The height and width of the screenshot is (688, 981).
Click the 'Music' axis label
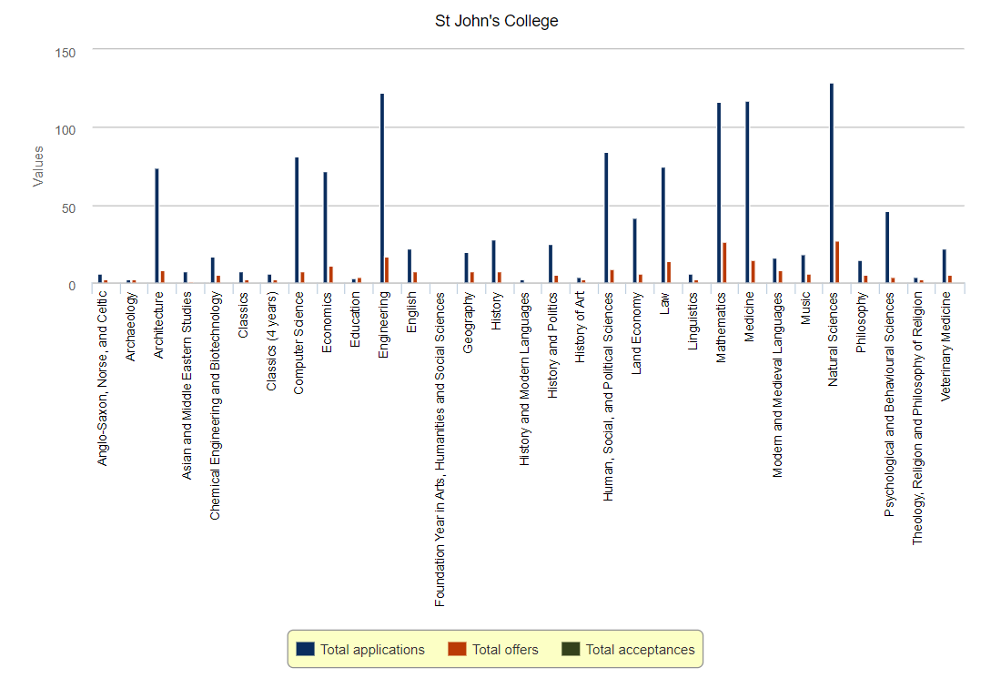coord(804,309)
